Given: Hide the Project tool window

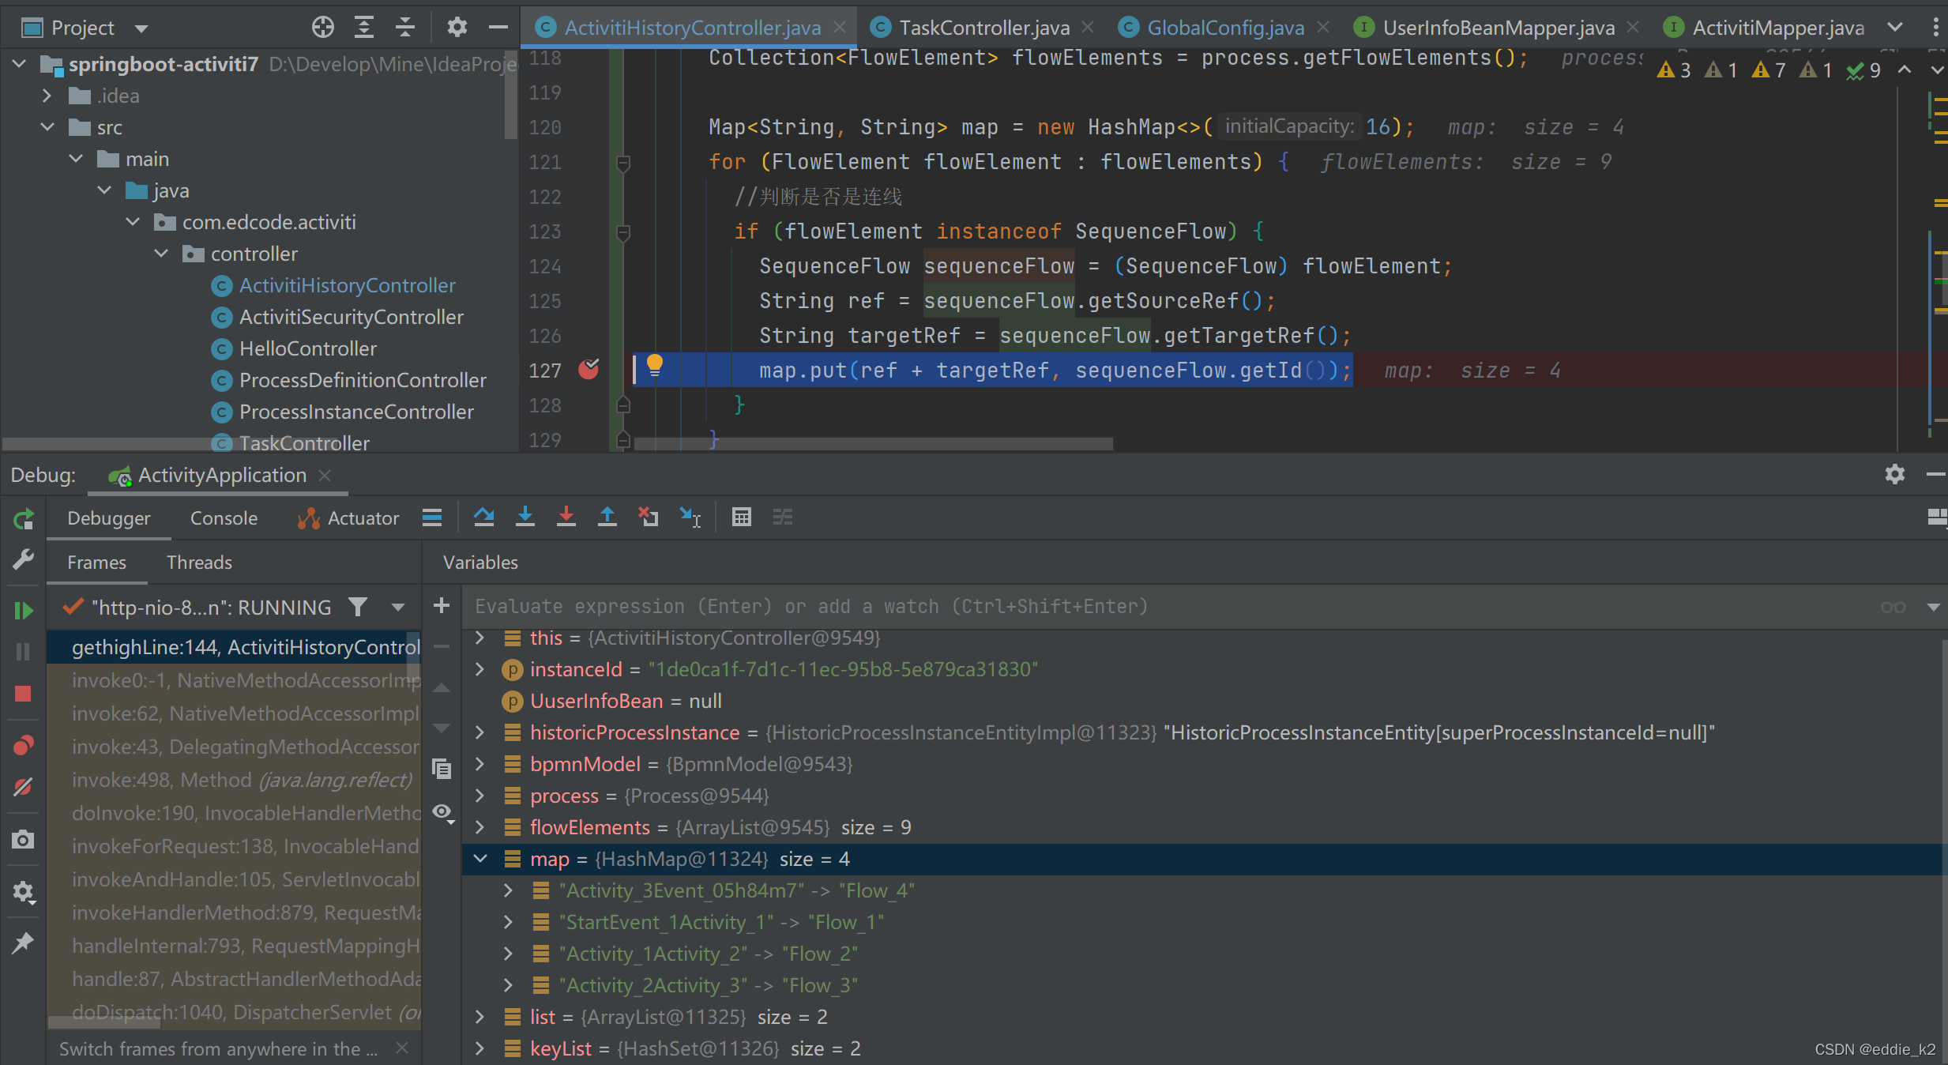Looking at the screenshot, I should [x=498, y=28].
